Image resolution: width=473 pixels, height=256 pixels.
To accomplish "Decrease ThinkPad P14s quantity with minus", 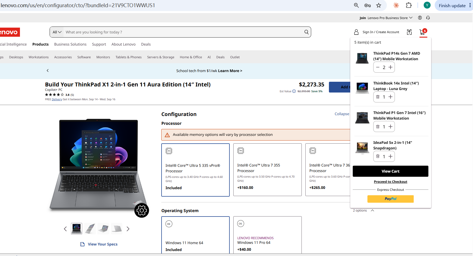I will (378, 67).
